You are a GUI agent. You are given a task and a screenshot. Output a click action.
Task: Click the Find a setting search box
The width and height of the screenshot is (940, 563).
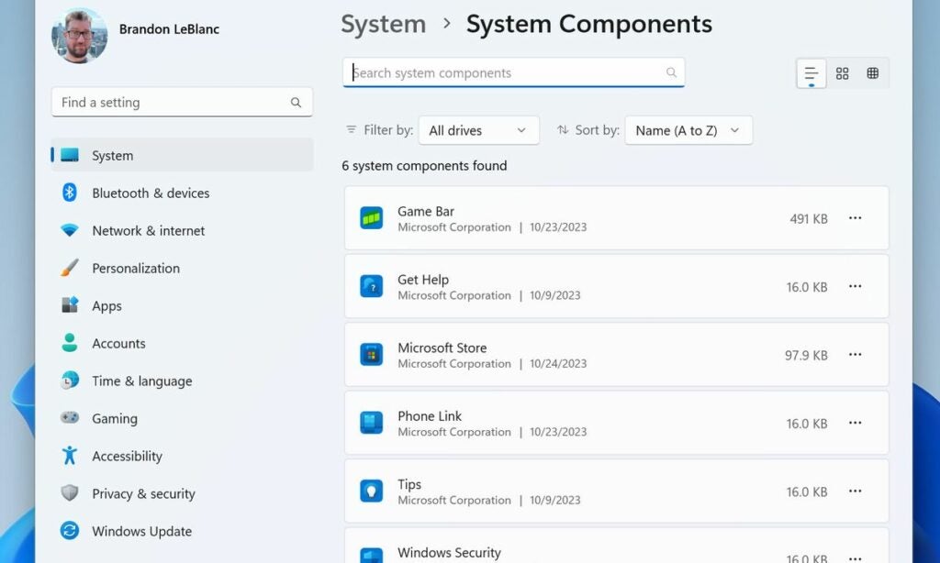pos(182,103)
